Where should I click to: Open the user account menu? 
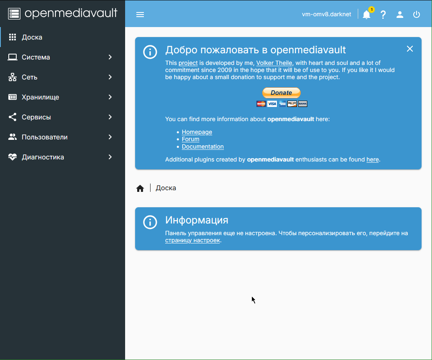pyautogui.click(x=400, y=14)
